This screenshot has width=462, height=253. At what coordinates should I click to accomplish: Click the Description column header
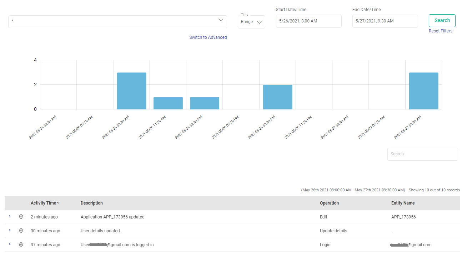coord(92,203)
